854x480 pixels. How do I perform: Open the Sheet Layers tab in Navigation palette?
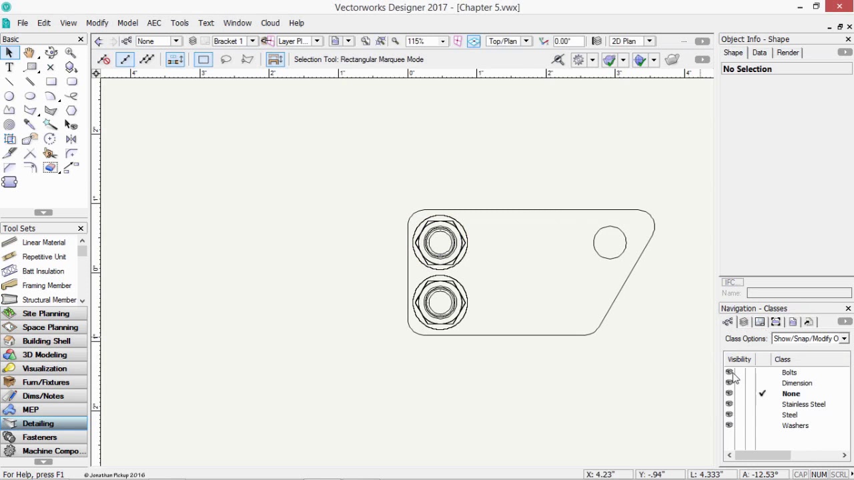pos(760,322)
